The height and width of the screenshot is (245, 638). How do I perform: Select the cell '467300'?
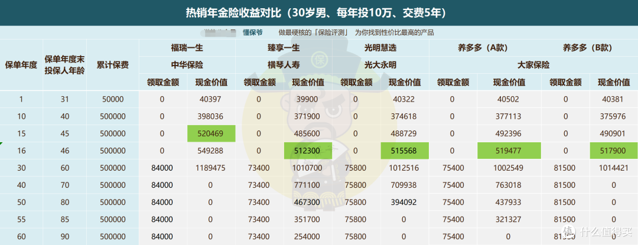coord(308,202)
